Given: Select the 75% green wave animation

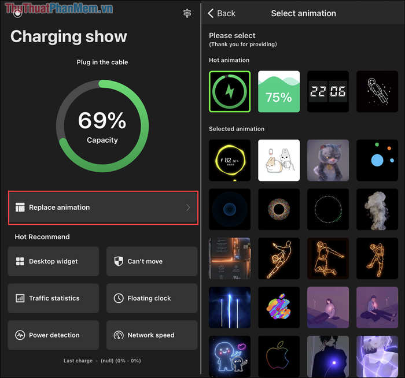Looking at the screenshot, I should (x=279, y=92).
